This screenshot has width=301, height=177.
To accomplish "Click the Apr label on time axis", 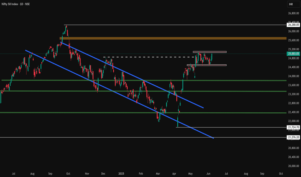I will pyautogui.click(x=174, y=174).
